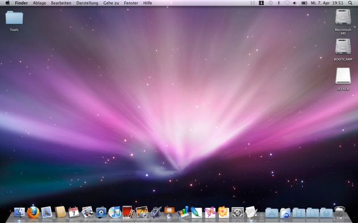Expand Downloads stack in Dock
Viewport: 358px width, 223px height.
click(x=326, y=213)
